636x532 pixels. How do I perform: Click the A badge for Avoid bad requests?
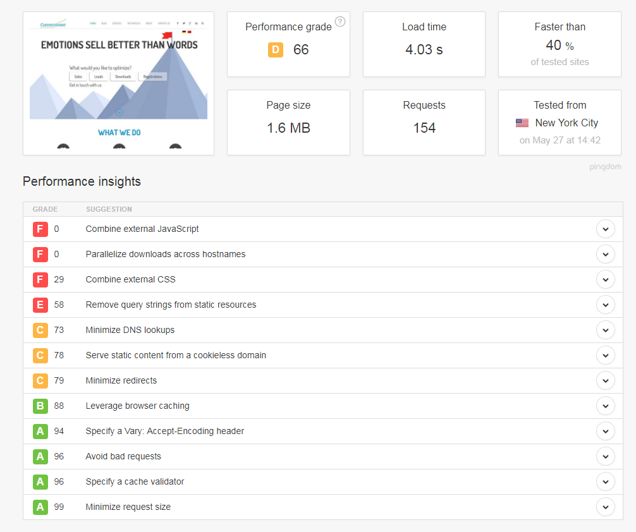[x=40, y=457]
